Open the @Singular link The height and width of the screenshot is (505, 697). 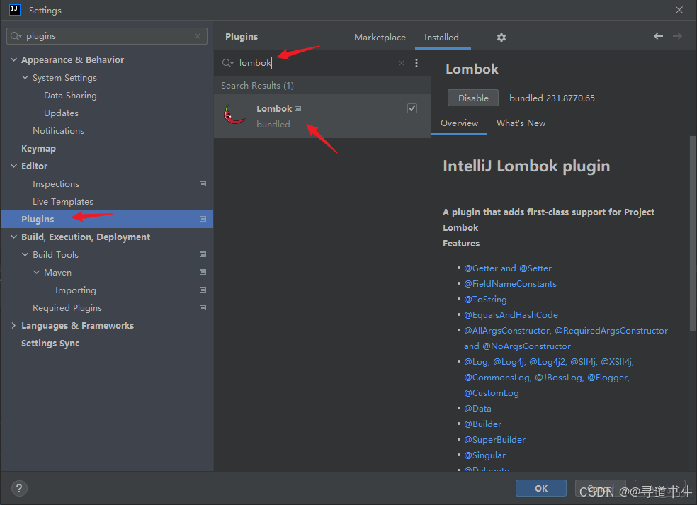[485, 455]
